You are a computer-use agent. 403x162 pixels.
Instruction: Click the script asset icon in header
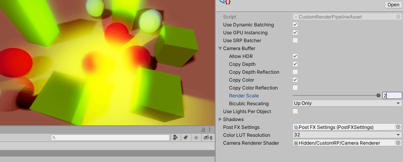tap(225, 2)
